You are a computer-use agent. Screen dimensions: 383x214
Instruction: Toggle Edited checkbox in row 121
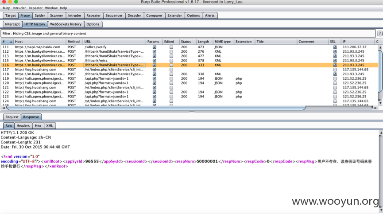point(171,87)
